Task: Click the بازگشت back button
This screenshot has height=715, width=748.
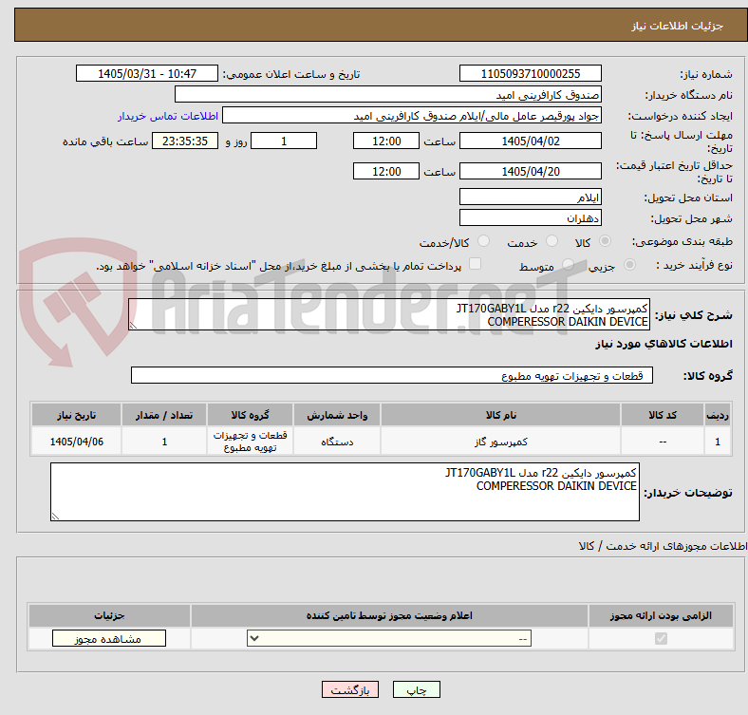Action: click(x=350, y=689)
